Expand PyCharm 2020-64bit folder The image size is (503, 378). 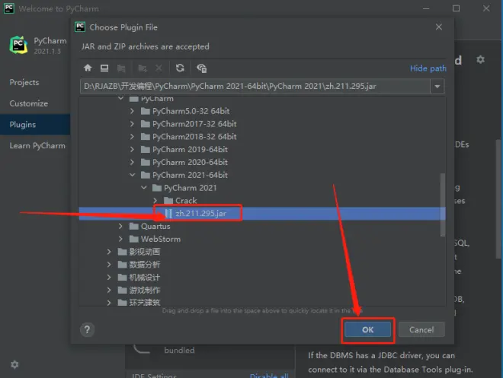pos(132,162)
